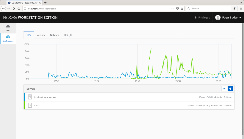Reload the page in the browser
This screenshot has width=244, height=139.
click(x=14, y=9)
